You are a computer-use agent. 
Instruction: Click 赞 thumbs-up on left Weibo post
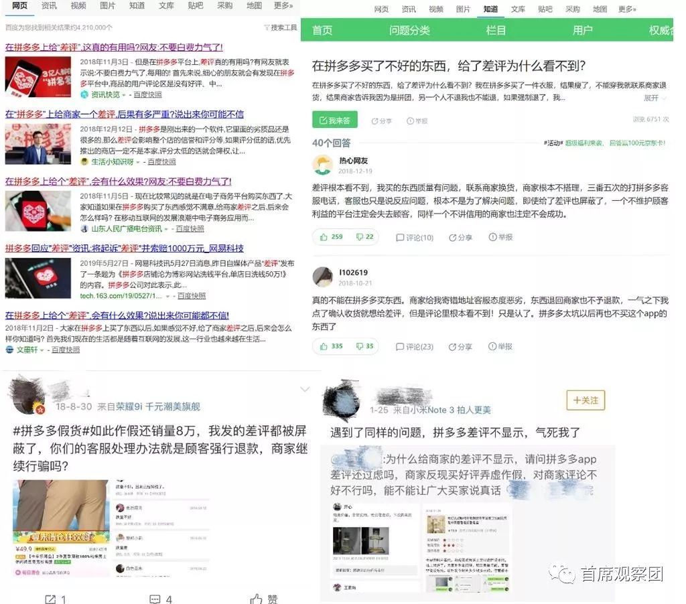(x=264, y=599)
